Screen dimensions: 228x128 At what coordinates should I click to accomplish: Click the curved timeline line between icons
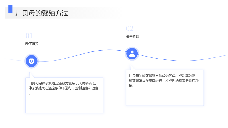(82, 54)
